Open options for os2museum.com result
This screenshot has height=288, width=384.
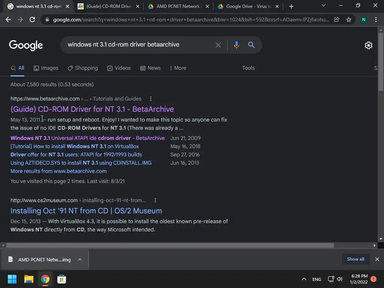(x=155, y=200)
